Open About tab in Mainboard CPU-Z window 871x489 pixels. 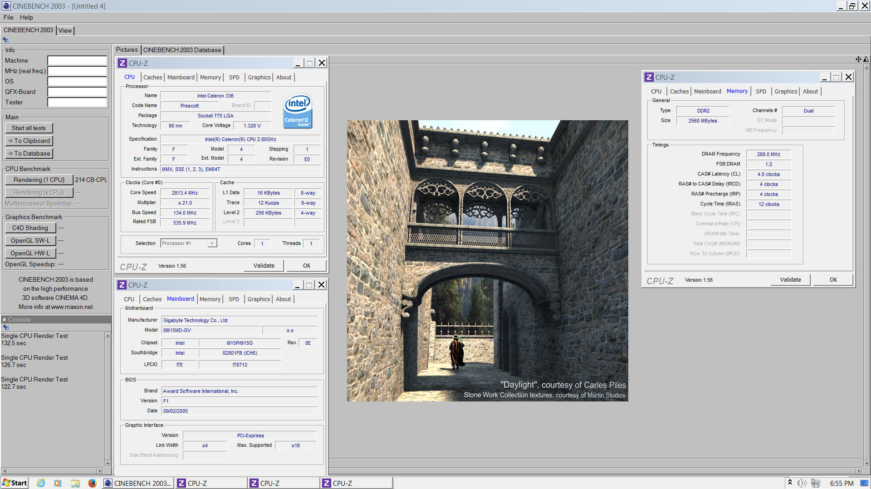click(283, 299)
